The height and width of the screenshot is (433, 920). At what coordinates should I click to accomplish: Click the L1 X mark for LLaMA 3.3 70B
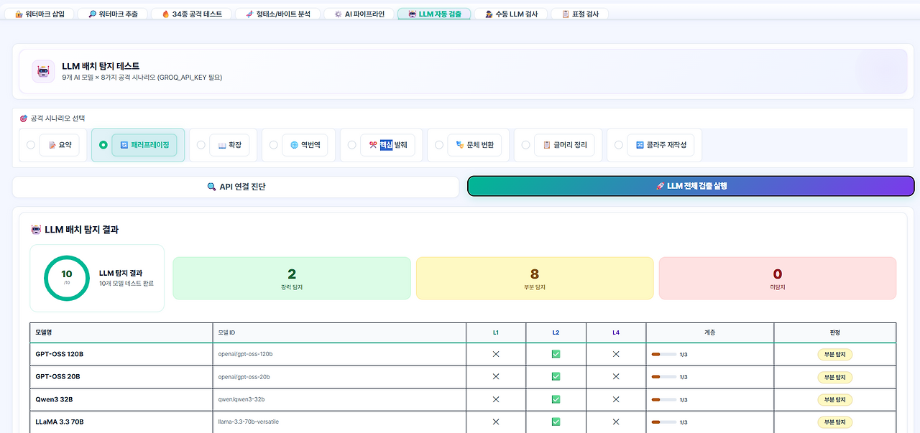click(x=496, y=422)
